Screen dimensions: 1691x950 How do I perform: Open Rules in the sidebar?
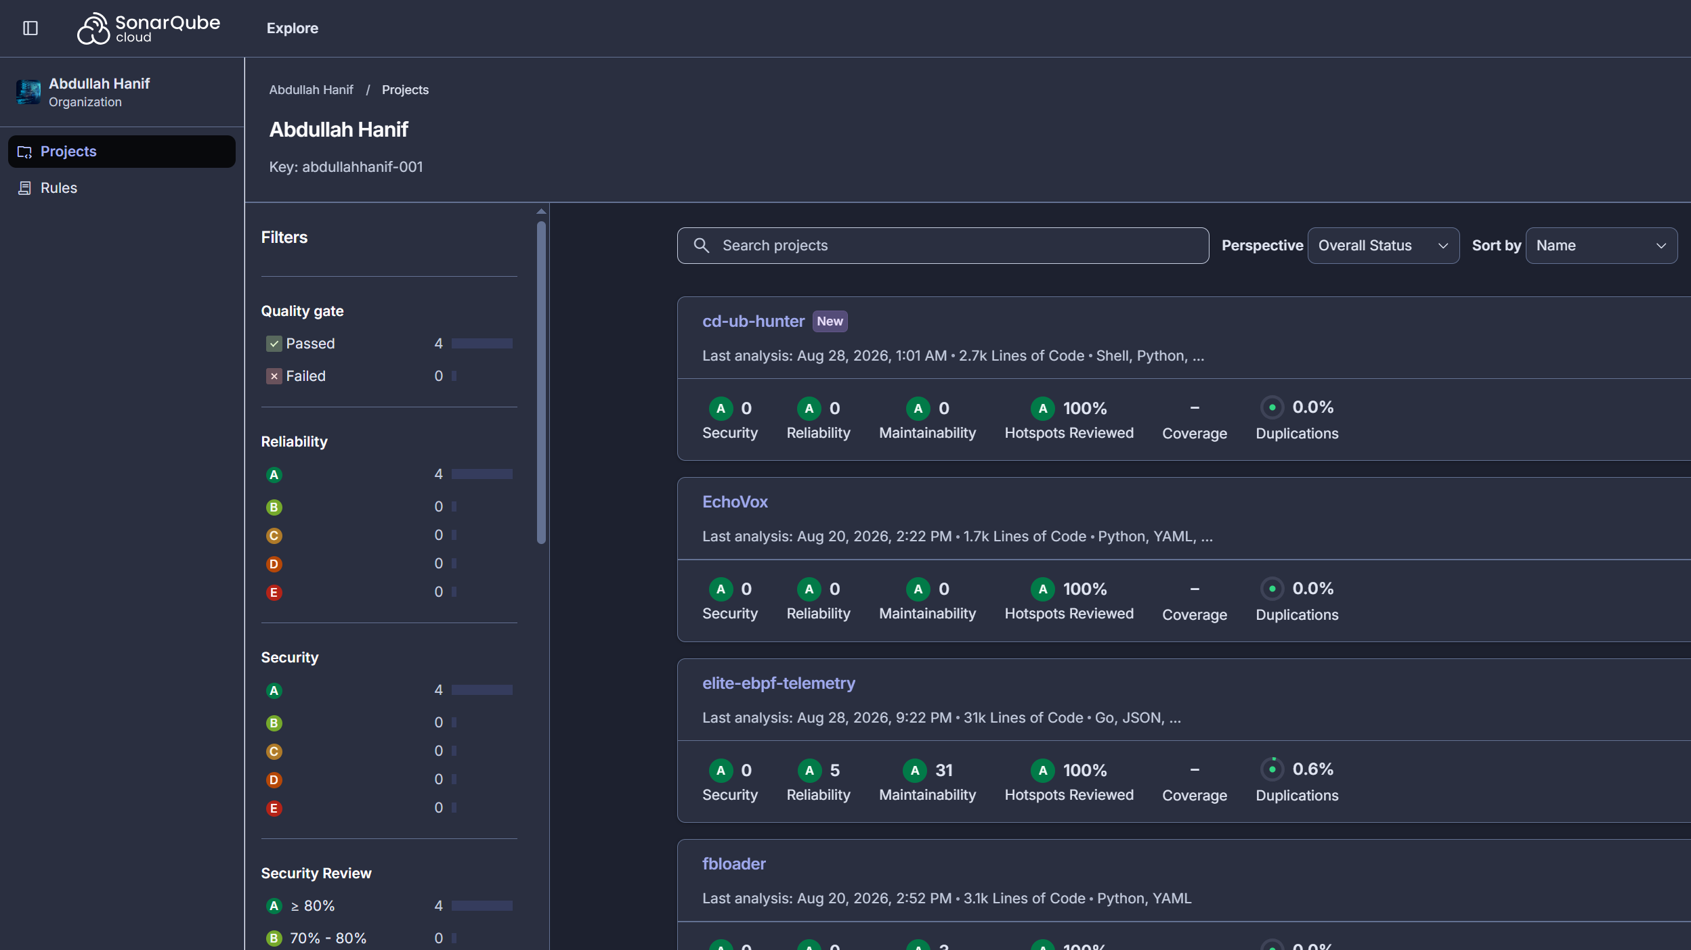pos(122,188)
